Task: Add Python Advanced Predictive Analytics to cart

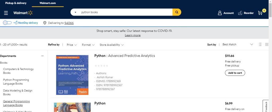Action: [235, 73]
